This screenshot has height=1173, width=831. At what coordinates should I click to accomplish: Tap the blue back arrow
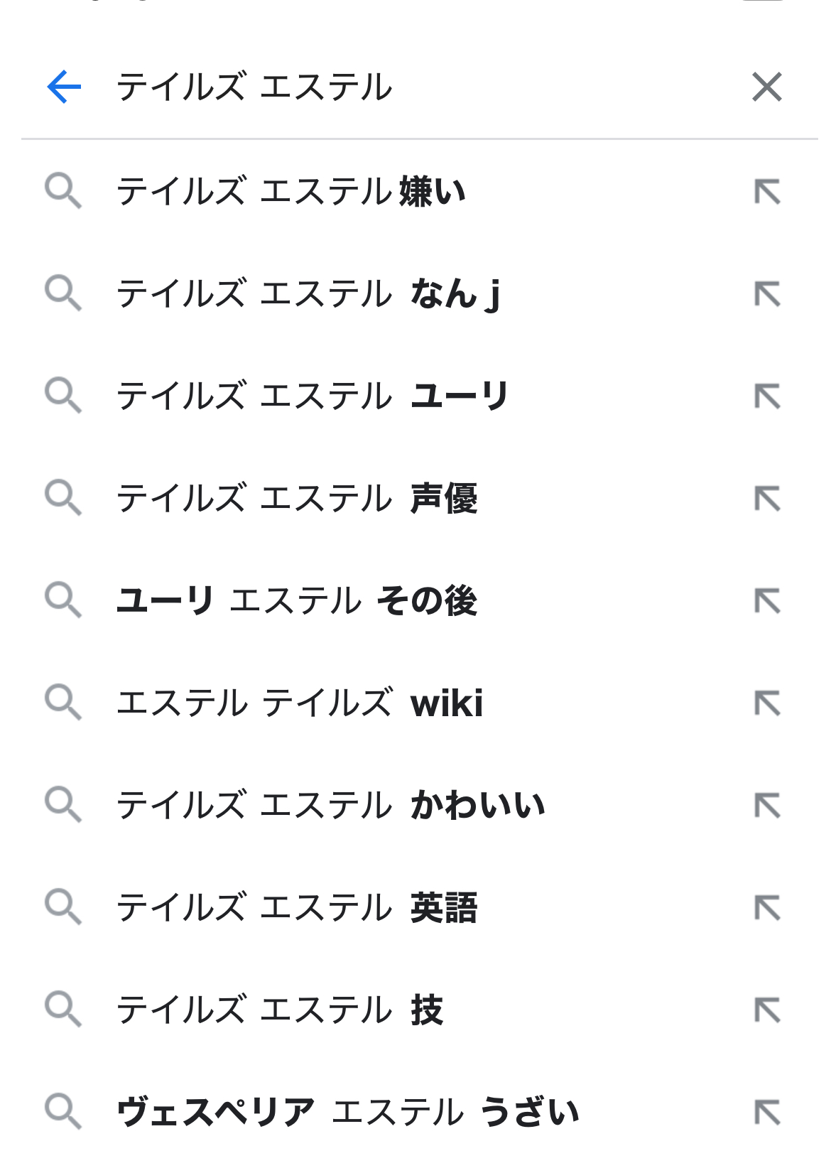point(64,87)
